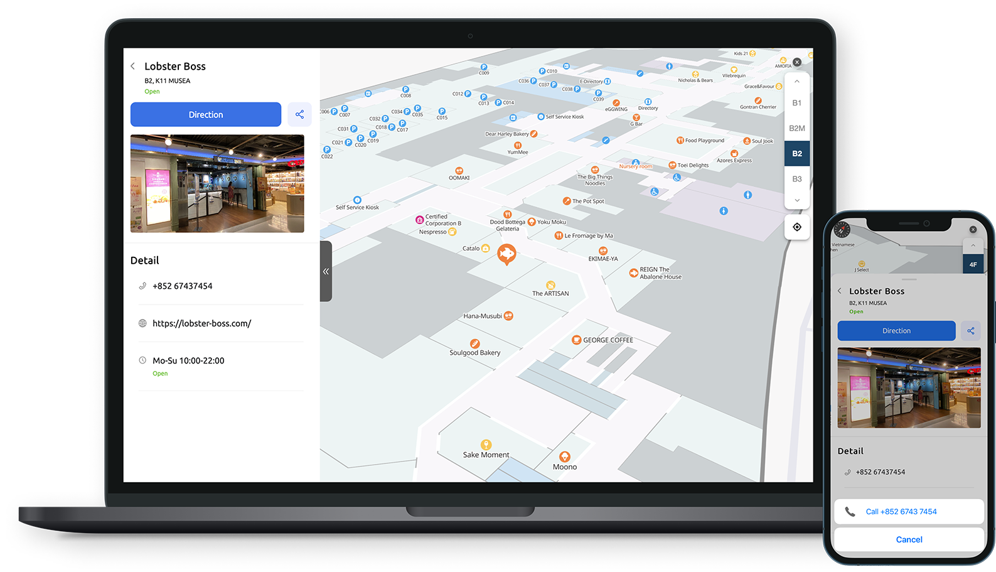Open the lobster-boss.com website link
The height and width of the screenshot is (572, 996).
(201, 323)
